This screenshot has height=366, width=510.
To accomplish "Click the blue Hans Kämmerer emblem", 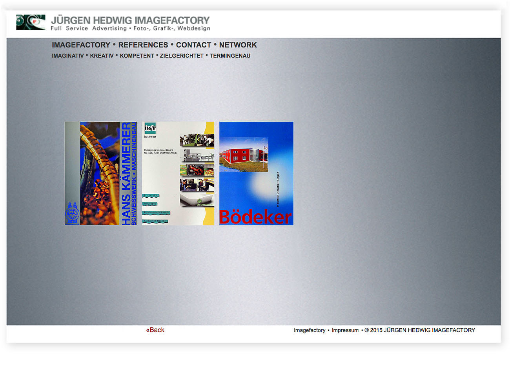I will (x=72, y=213).
